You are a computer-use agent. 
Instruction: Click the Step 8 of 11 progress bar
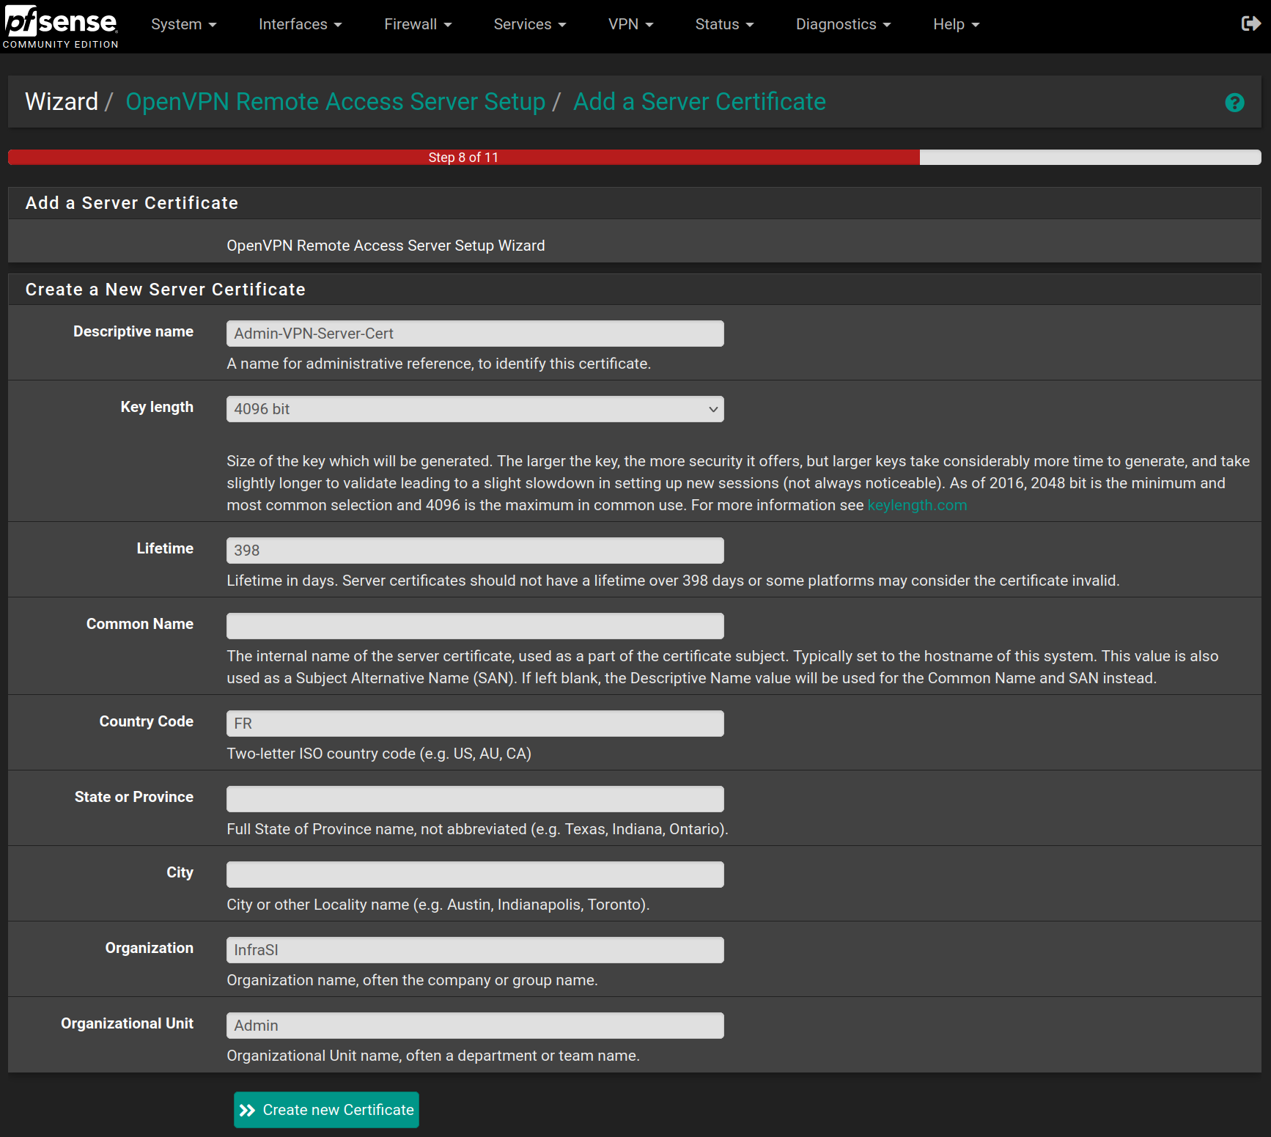(635, 157)
